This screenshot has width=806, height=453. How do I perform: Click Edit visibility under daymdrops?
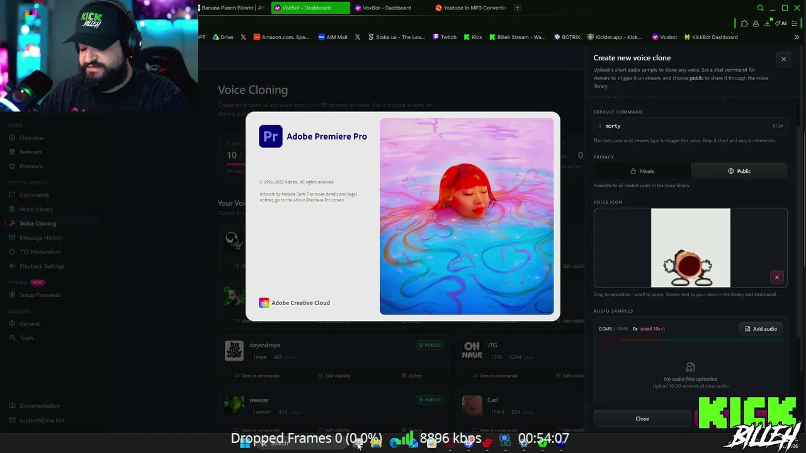click(334, 376)
